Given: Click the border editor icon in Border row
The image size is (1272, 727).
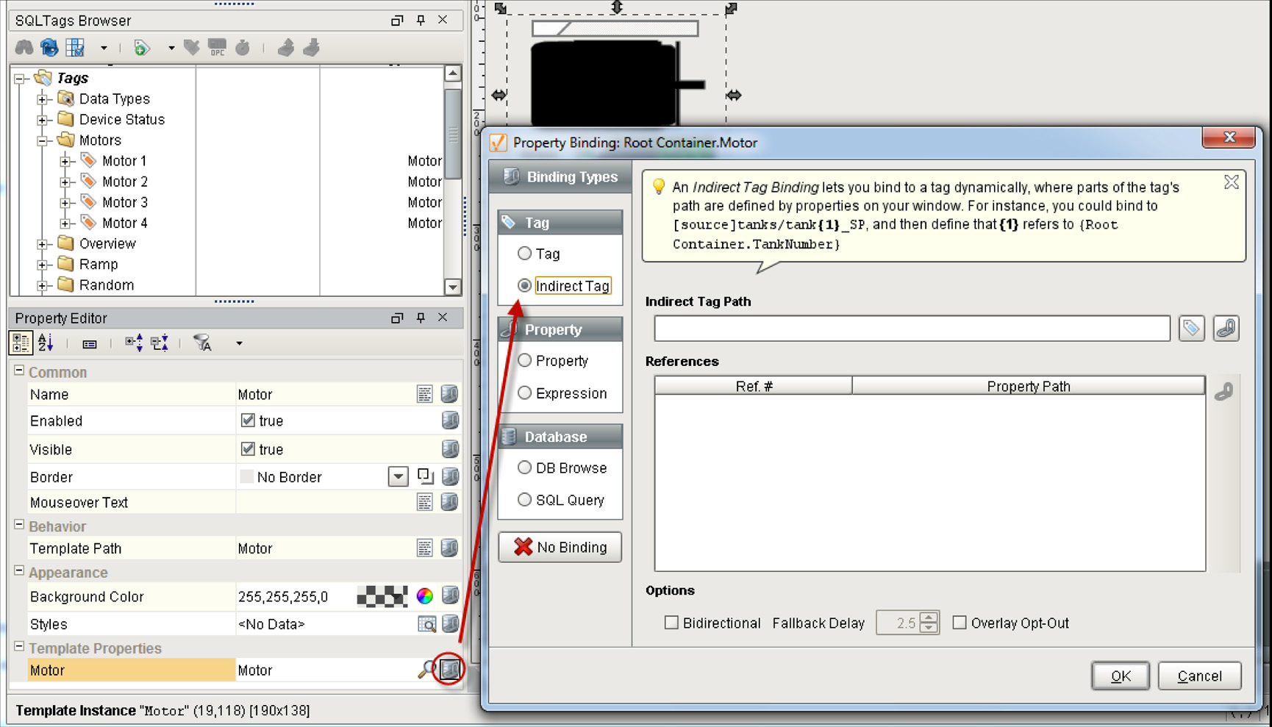Looking at the screenshot, I should click(425, 476).
